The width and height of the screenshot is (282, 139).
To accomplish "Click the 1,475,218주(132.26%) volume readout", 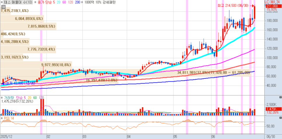I will tap(17, 101).
